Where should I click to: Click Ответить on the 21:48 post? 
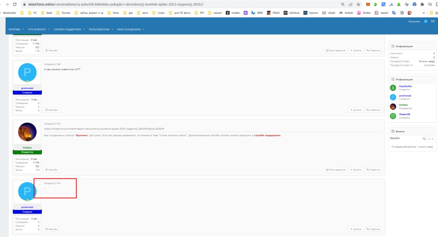373,110
